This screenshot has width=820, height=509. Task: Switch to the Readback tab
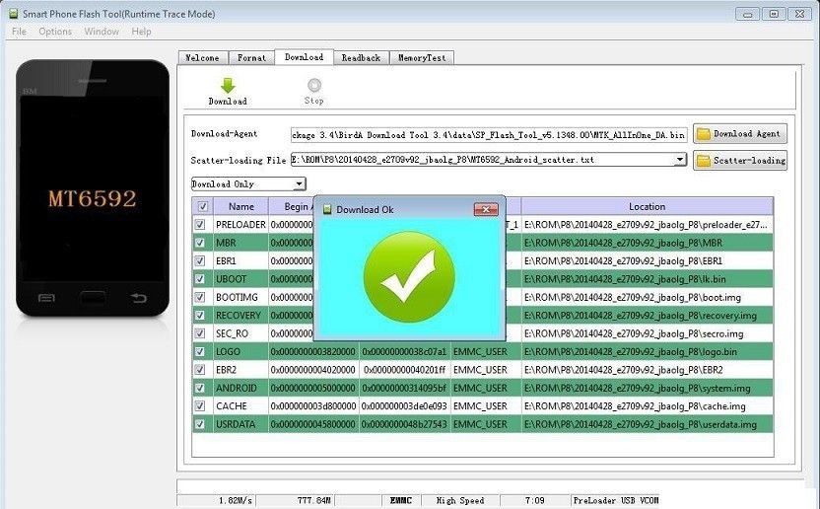[x=361, y=58]
